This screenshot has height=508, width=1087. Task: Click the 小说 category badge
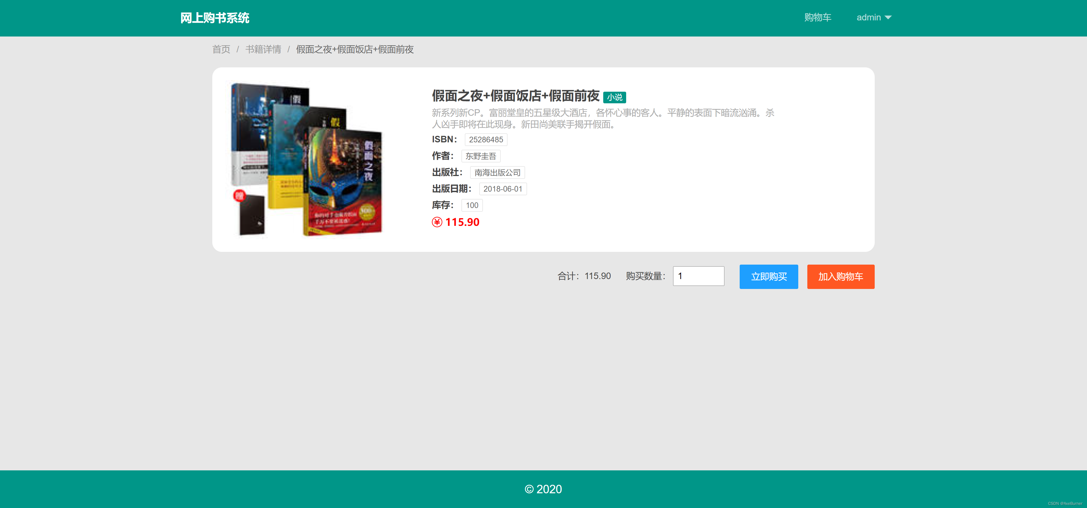point(614,97)
